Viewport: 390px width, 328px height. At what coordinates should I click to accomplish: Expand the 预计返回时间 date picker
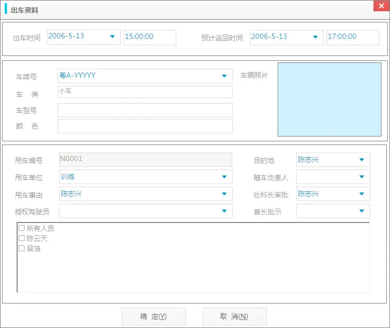pyautogui.click(x=315, y=37)
